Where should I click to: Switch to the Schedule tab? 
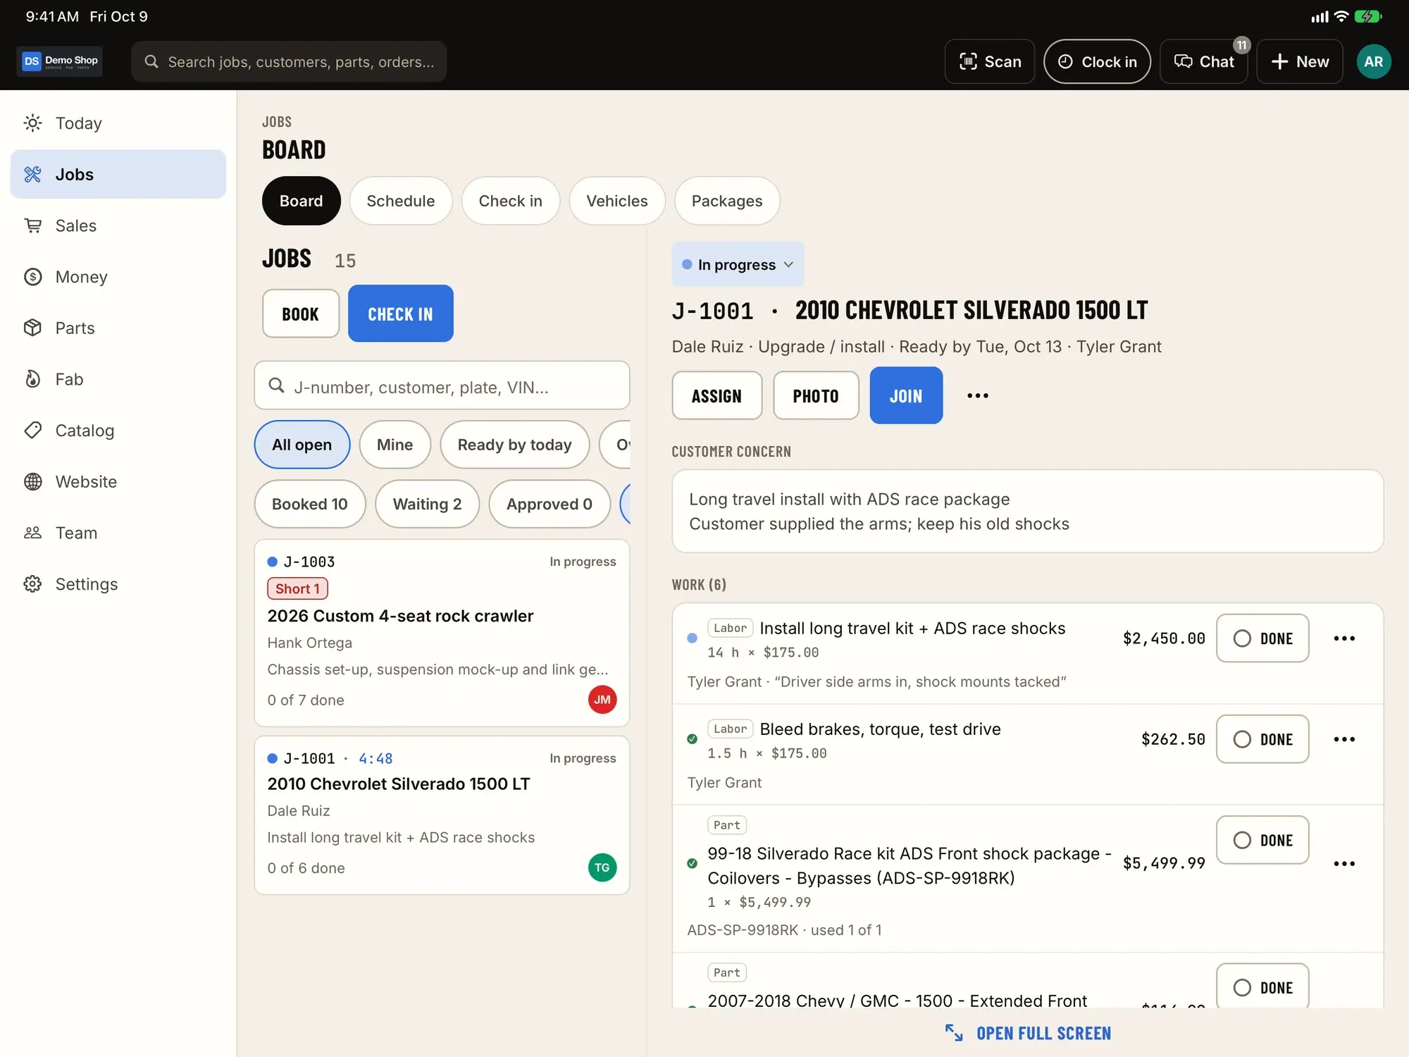[x=400, y=201]
